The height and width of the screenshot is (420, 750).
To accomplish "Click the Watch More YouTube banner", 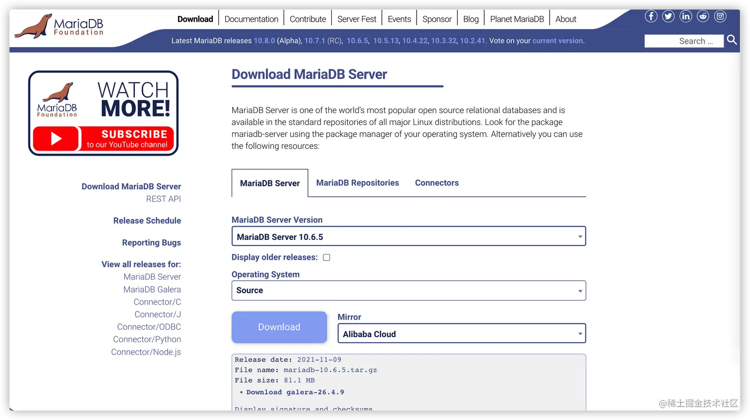I will (x=103, y=113).
